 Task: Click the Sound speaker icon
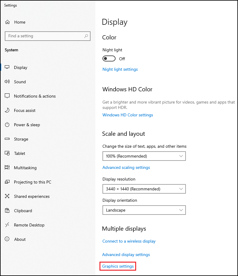7,82
